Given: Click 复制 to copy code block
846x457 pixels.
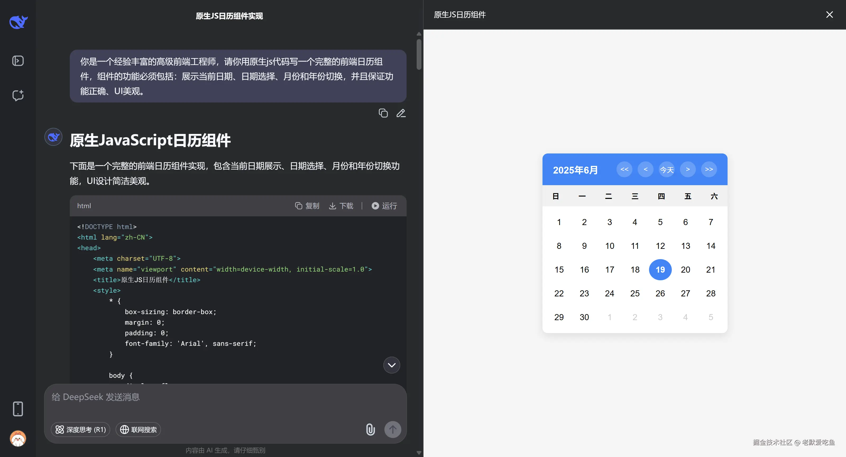Looking at the screenshot, I should coord(307,206).
